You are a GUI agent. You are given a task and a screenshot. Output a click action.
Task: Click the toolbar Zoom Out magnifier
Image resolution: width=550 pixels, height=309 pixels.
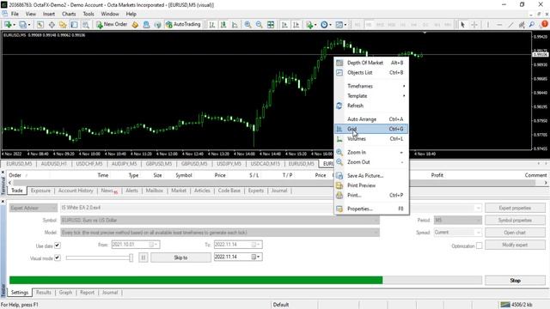pyautogui.click(x=260, y=25)
